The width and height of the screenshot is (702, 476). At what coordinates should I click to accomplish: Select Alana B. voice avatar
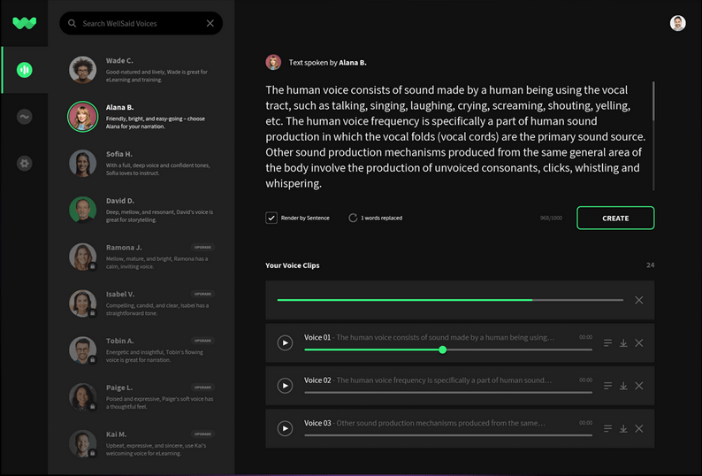pyautogui.click(x=83, y=117)
